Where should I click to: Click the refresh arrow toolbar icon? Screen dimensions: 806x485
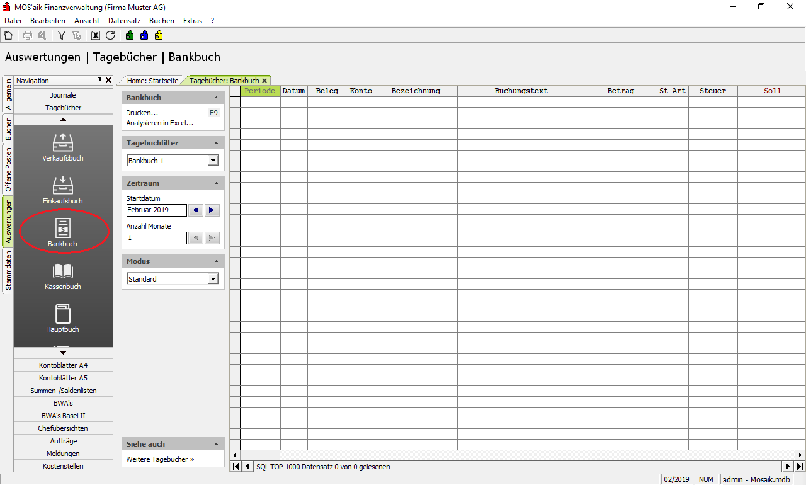point(110,36)
